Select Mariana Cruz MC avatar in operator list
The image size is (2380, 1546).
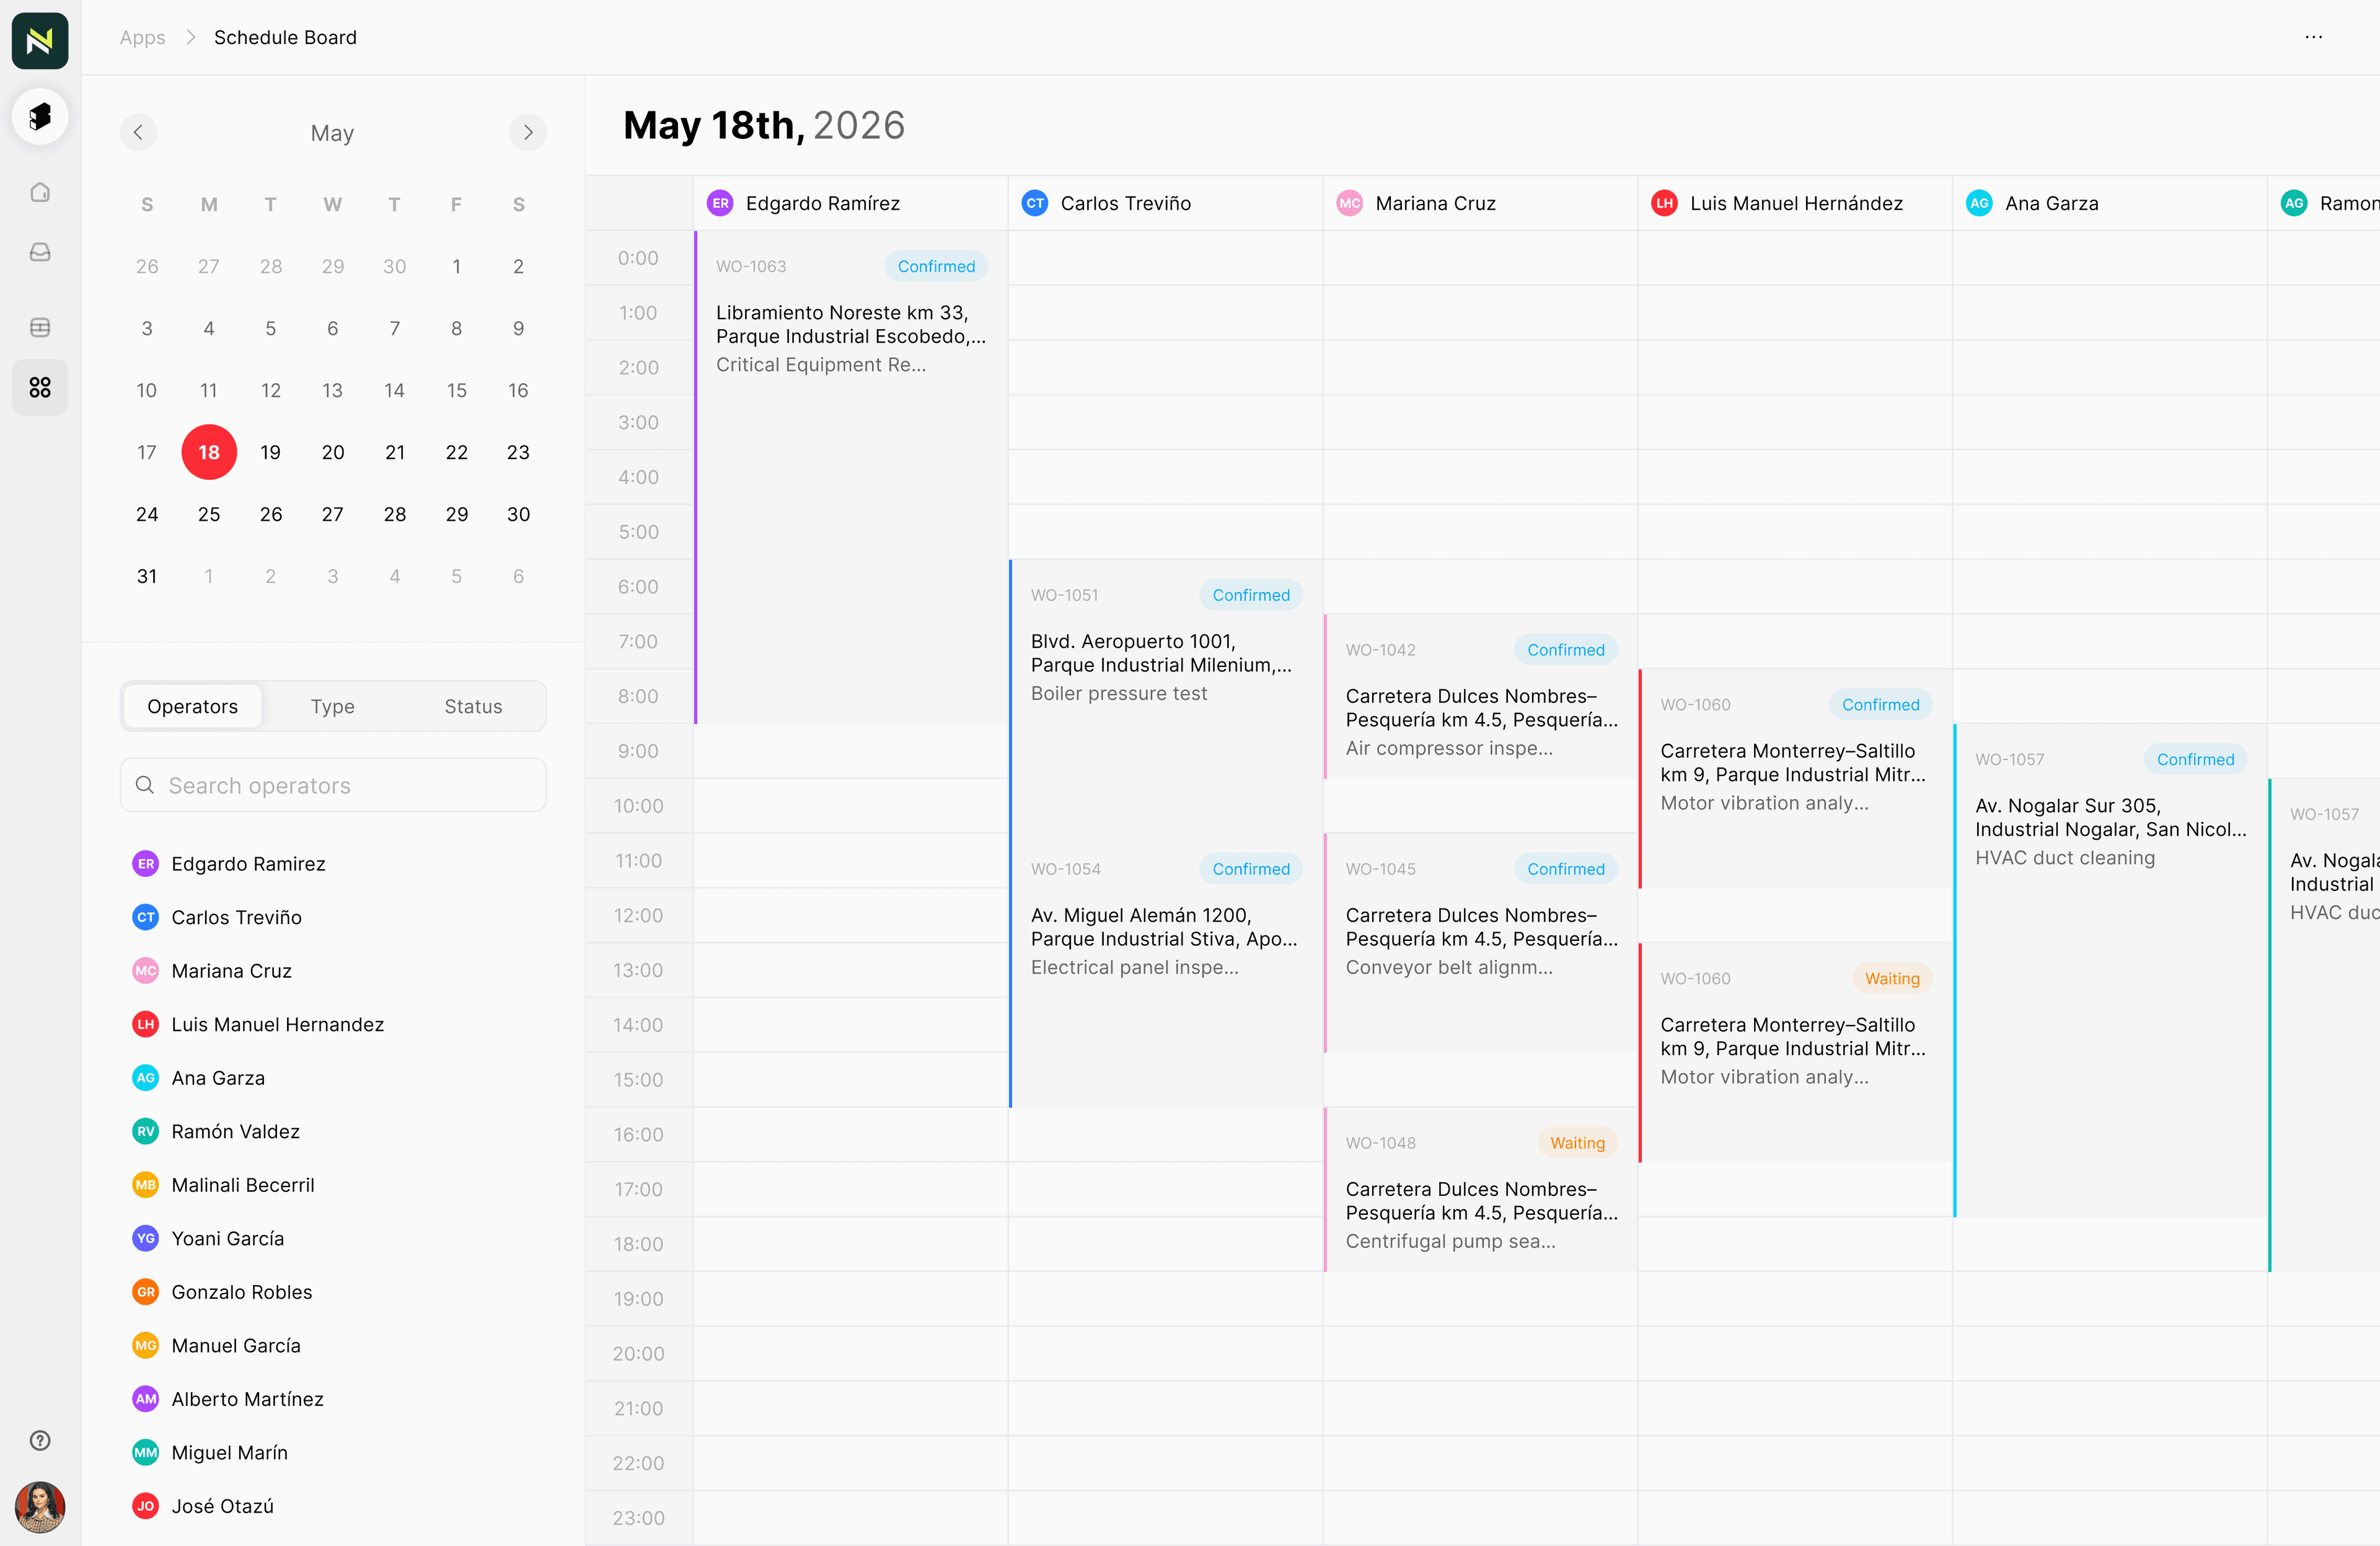click(x=146, y=970)
